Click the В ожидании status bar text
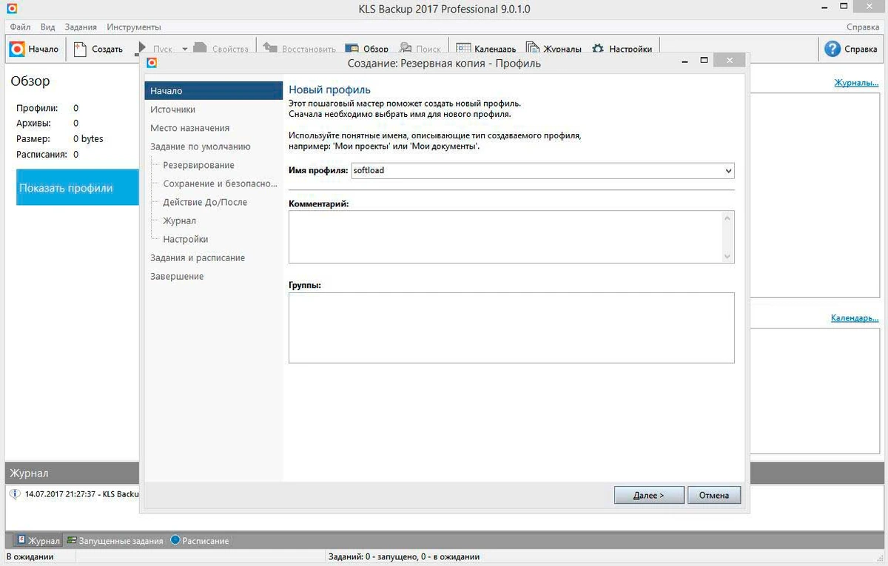The width and height of the screenshot is (888, 566). coord(30,556)
